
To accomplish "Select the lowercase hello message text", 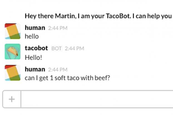I will click(32, 36).
